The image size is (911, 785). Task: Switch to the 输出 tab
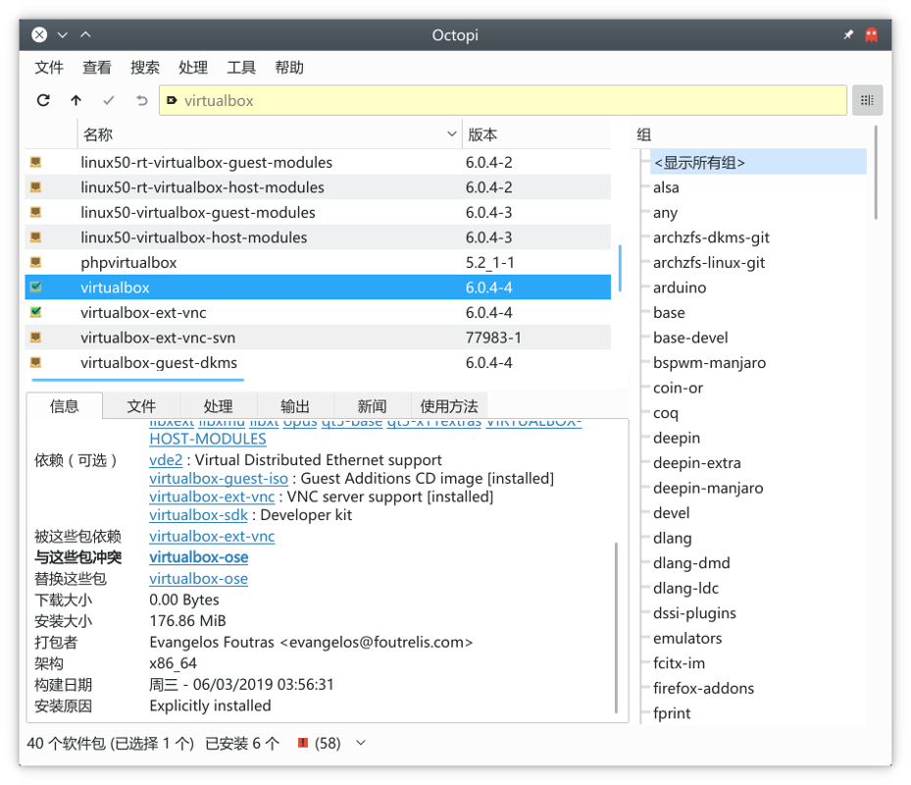[295, 406]
